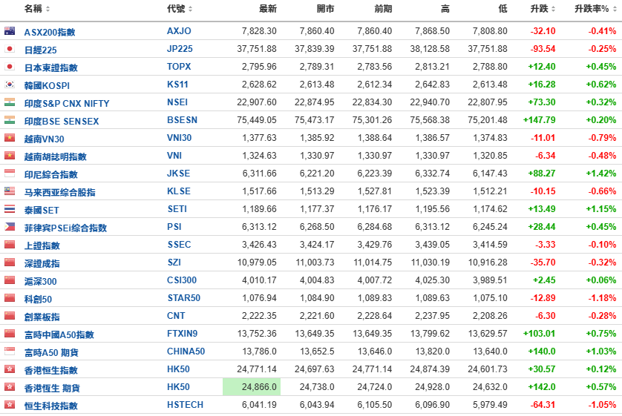Click the China flag beside 滬深300
The height and width of the screenshot is (416, 622).
coord(10,280)
